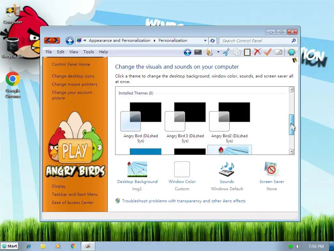
Task: Click the theme list scrollbar thumb
Action: (x=291, y=125)
